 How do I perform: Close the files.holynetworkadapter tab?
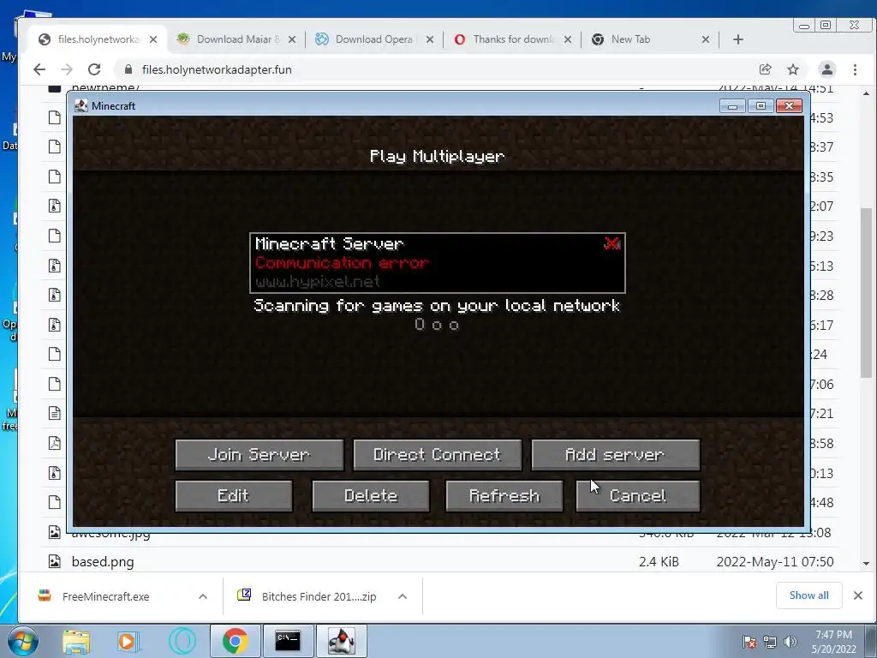[153, 39]
